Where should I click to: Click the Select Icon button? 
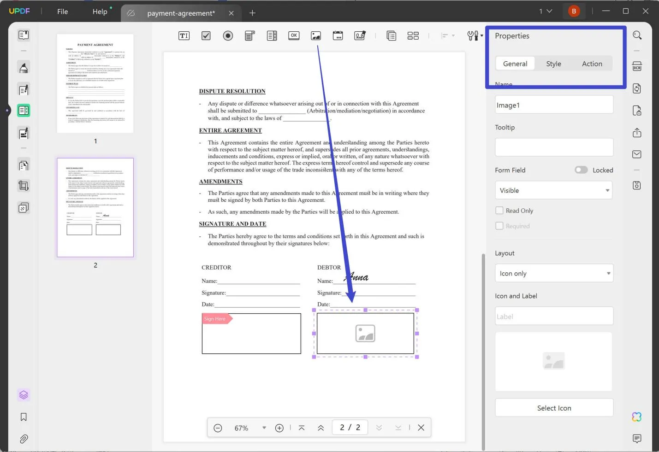tap(553, 407)
